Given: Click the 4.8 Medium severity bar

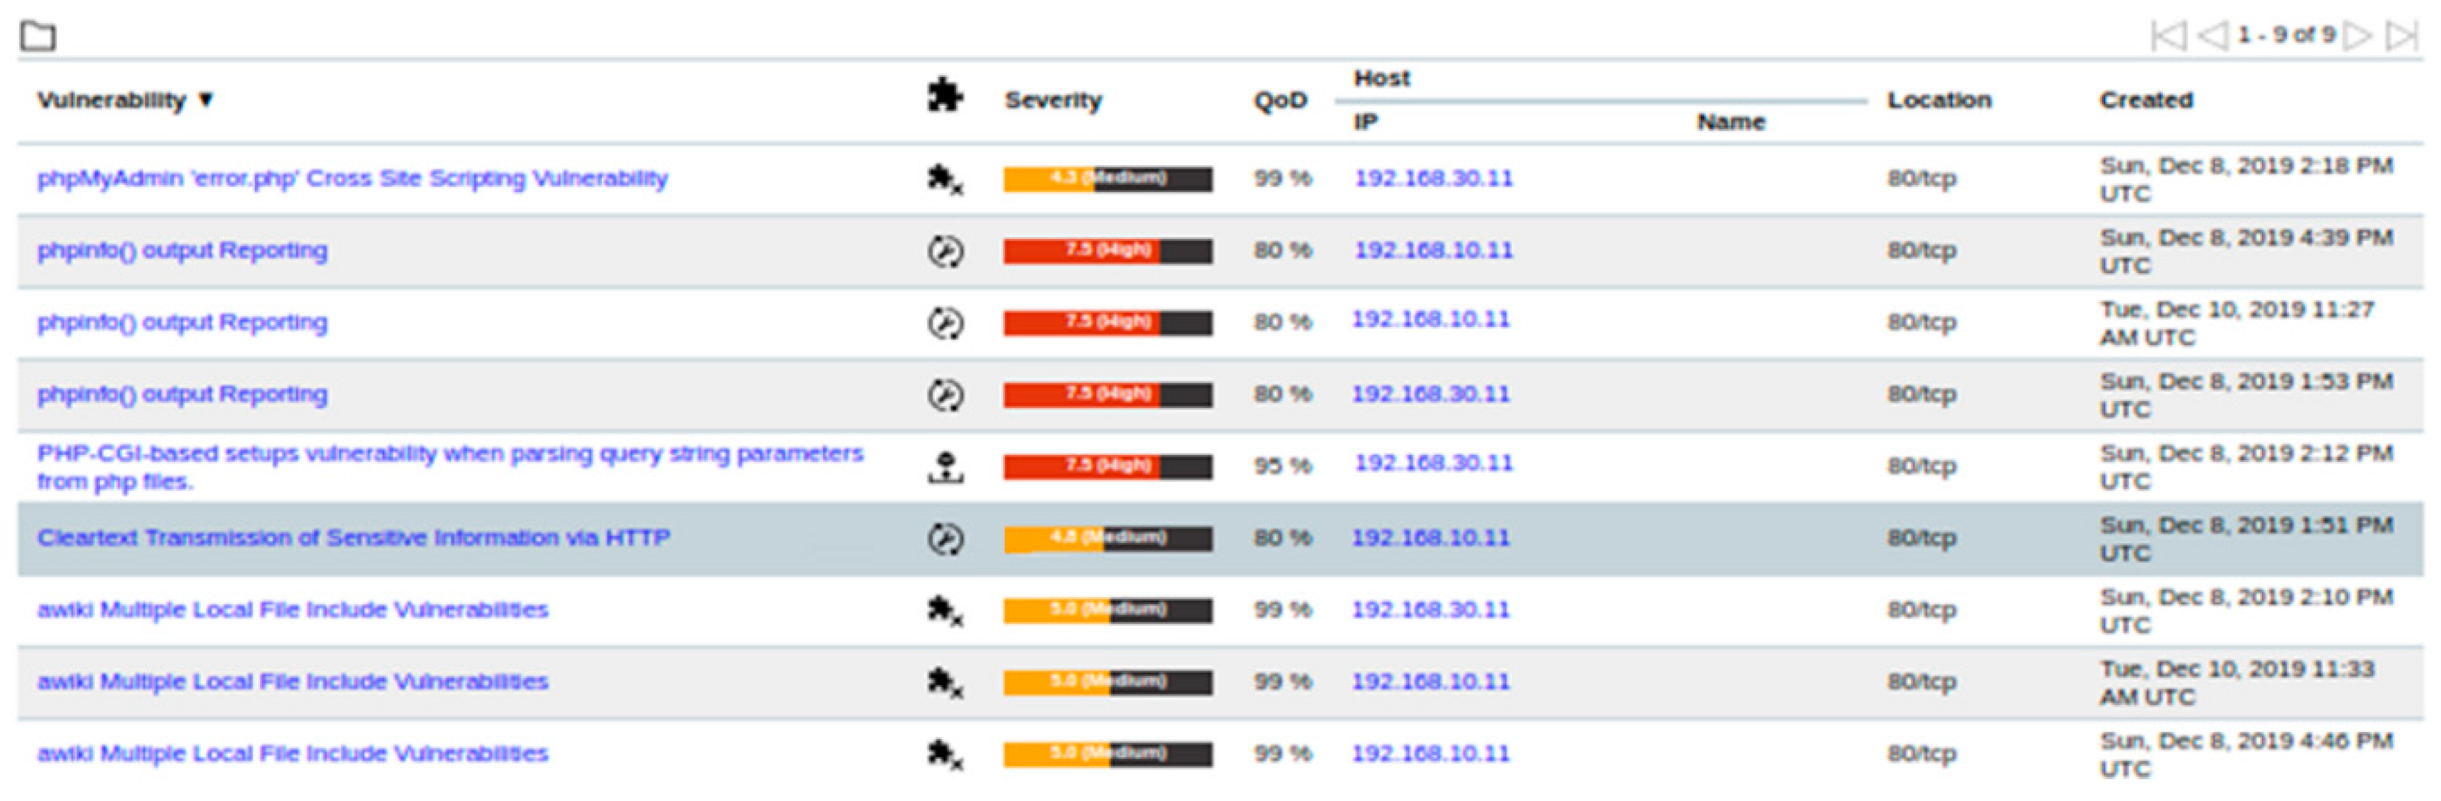Looking at the screenshot, I should pyautogui.click(x=1108, y=539).
